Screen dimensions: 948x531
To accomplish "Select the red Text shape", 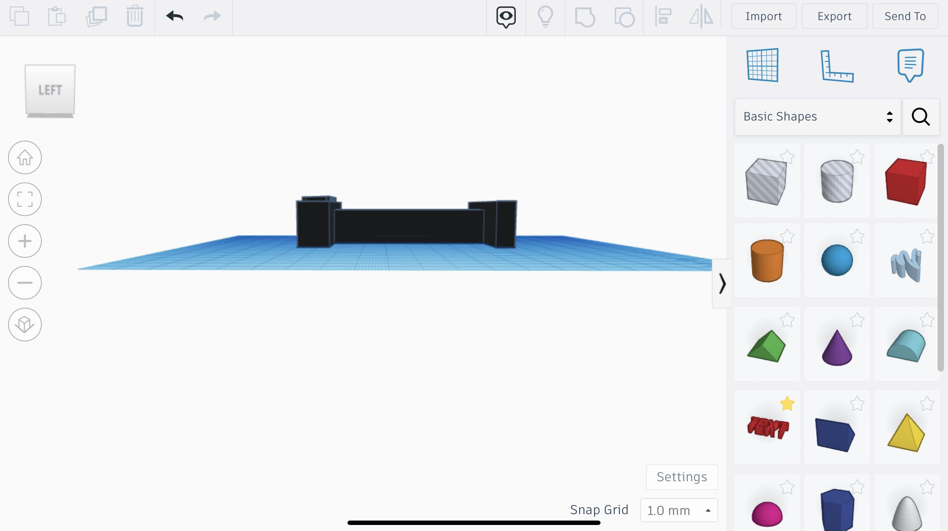I will (x=768, y=427).
